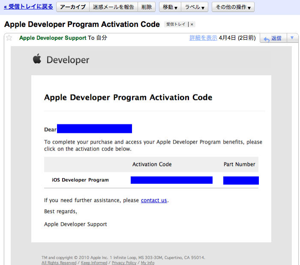Click 'Apple Developer Support' signature line
This screenshot has width=300, height=265.
point(75,224)
